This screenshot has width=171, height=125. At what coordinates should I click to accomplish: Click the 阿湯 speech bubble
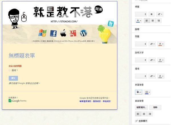(99, 9)
